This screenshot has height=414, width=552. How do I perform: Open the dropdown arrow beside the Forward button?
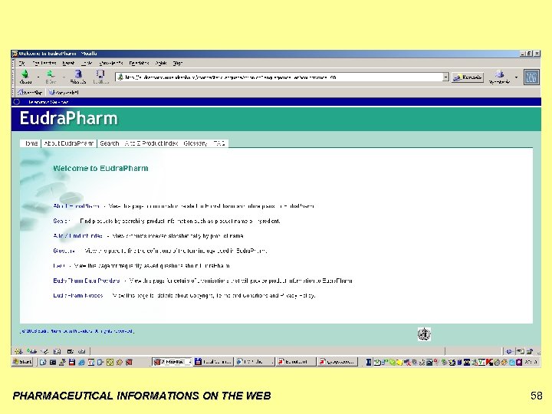point(64,77)
